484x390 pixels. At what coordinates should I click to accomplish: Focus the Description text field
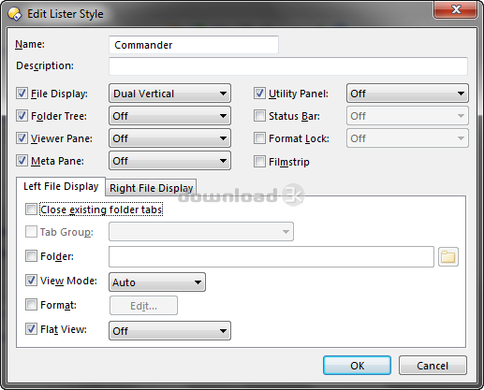tap(288, 66)
